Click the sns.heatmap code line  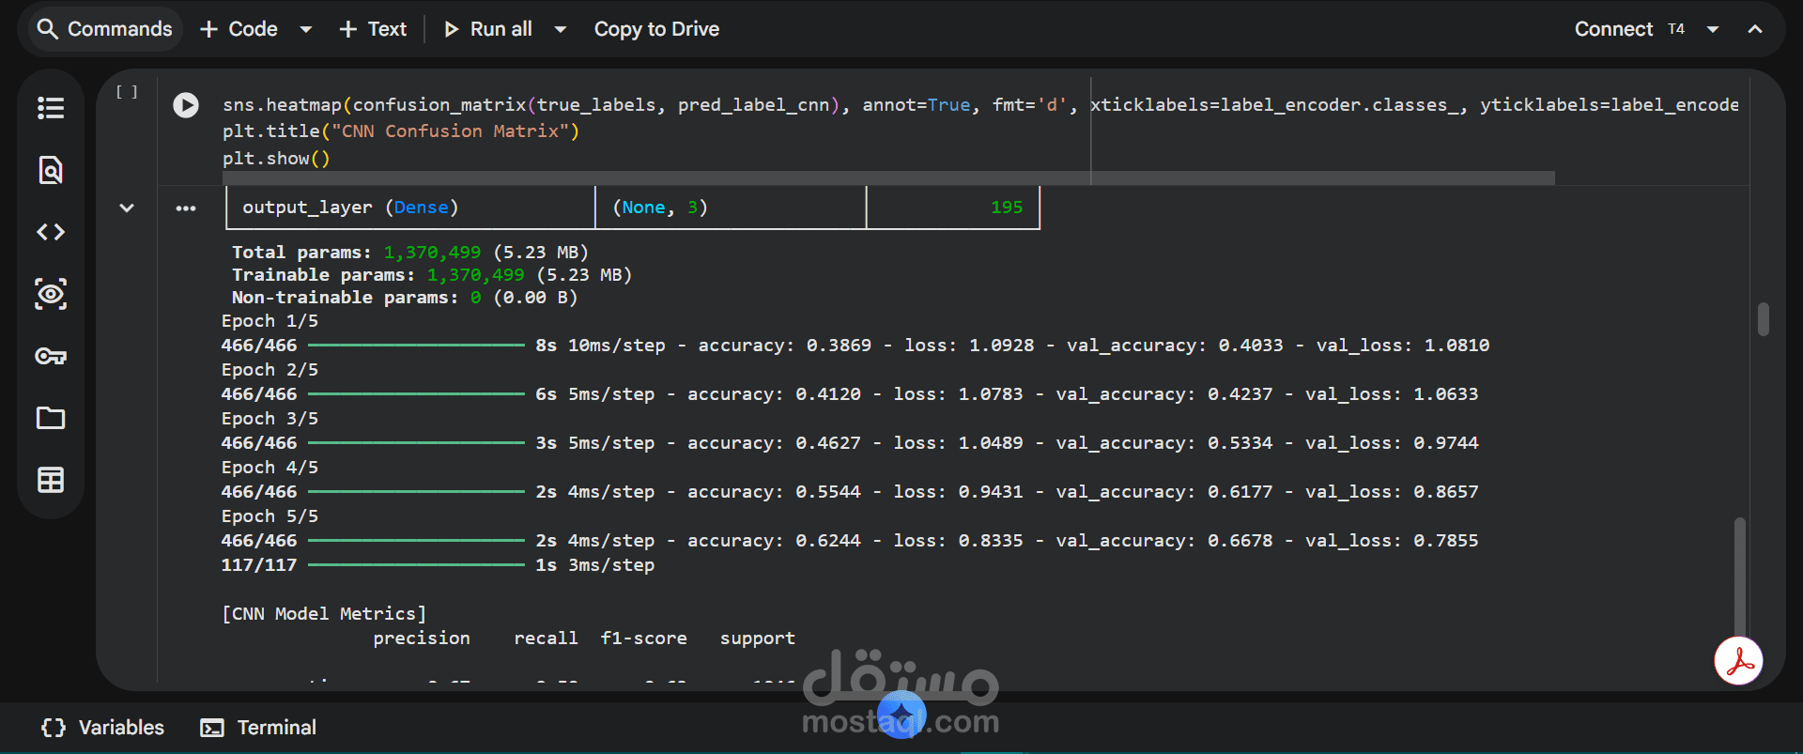pos(980,105)
